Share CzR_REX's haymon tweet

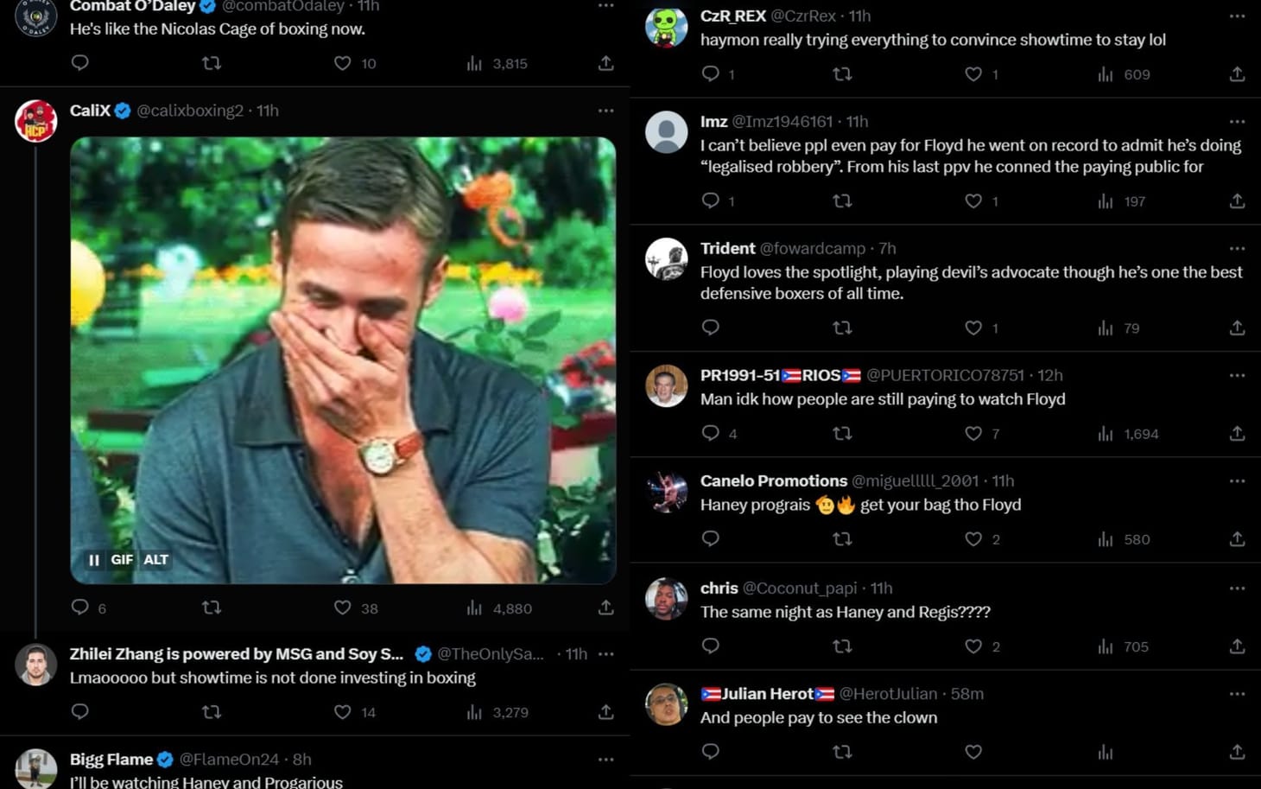coord(1237,74)
